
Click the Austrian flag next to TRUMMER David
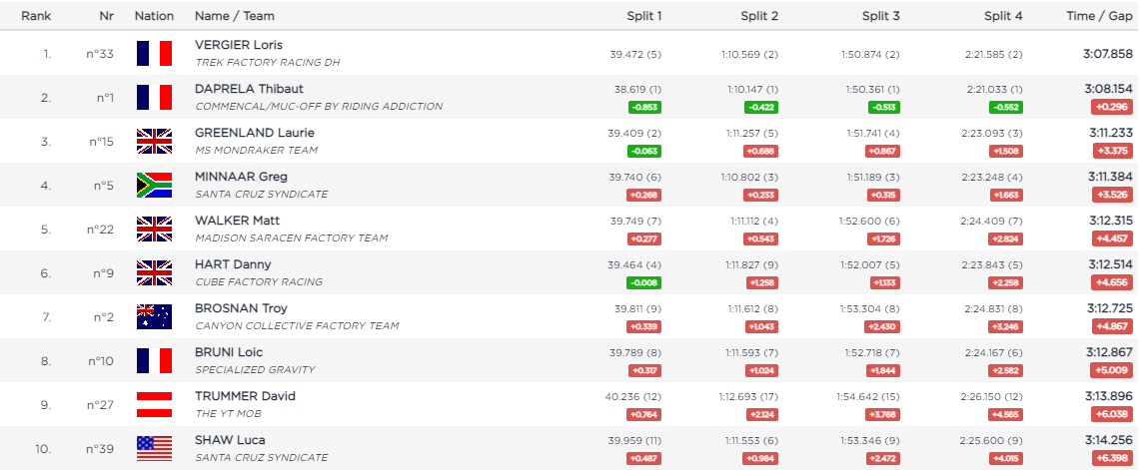154,404
